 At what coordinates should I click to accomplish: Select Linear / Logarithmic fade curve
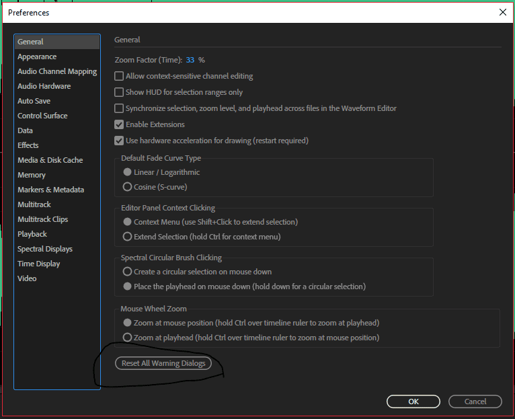click(128, 172)
